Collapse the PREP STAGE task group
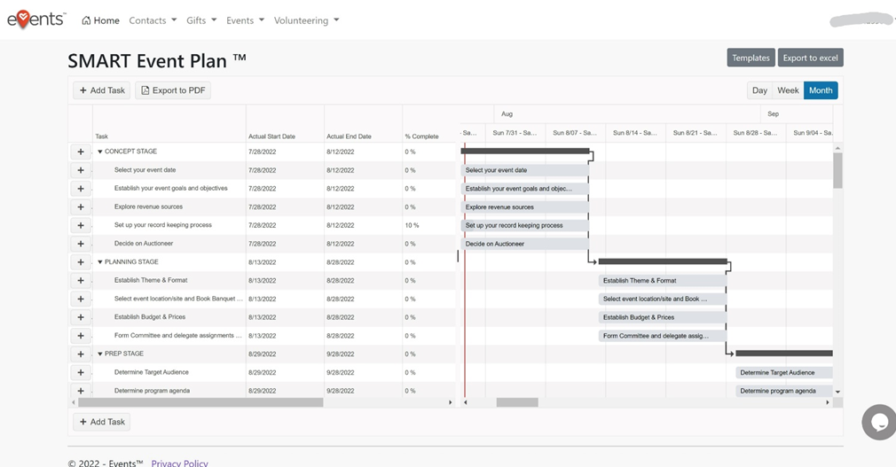This screenshot has width=896, height=467. 100,354
